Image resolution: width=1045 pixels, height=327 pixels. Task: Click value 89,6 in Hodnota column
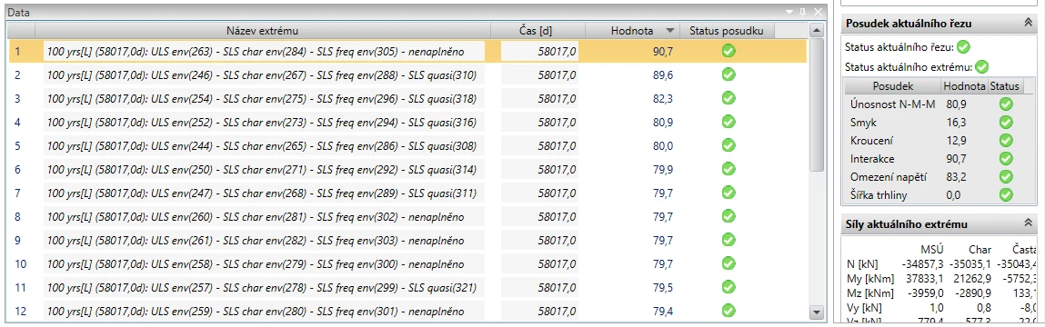click(x=662, y=74)
